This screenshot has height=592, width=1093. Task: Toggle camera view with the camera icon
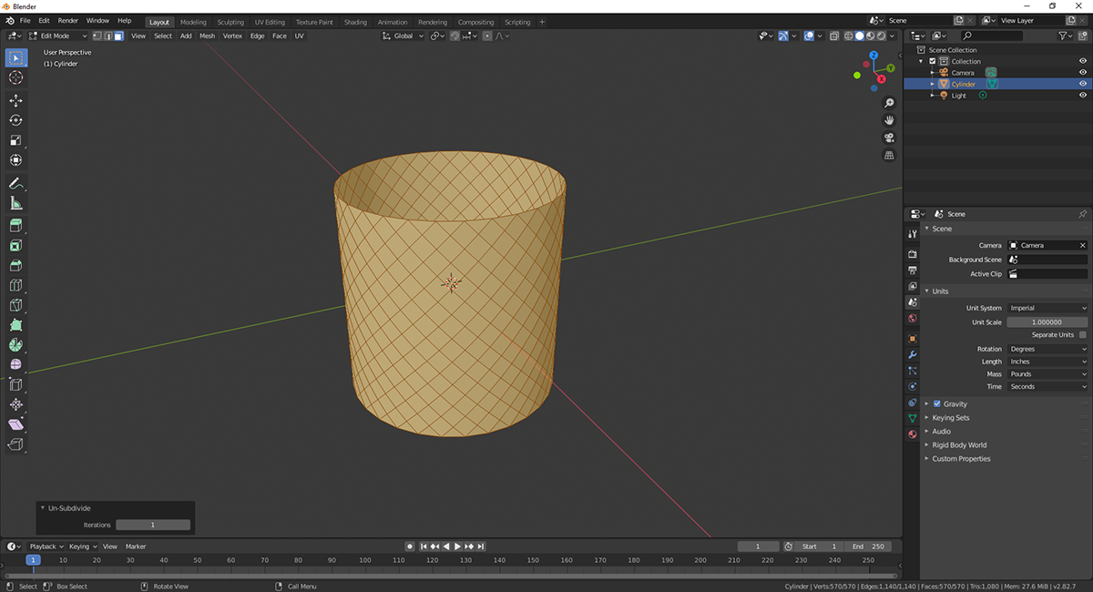pyautogui.click(x=889, y=138)
